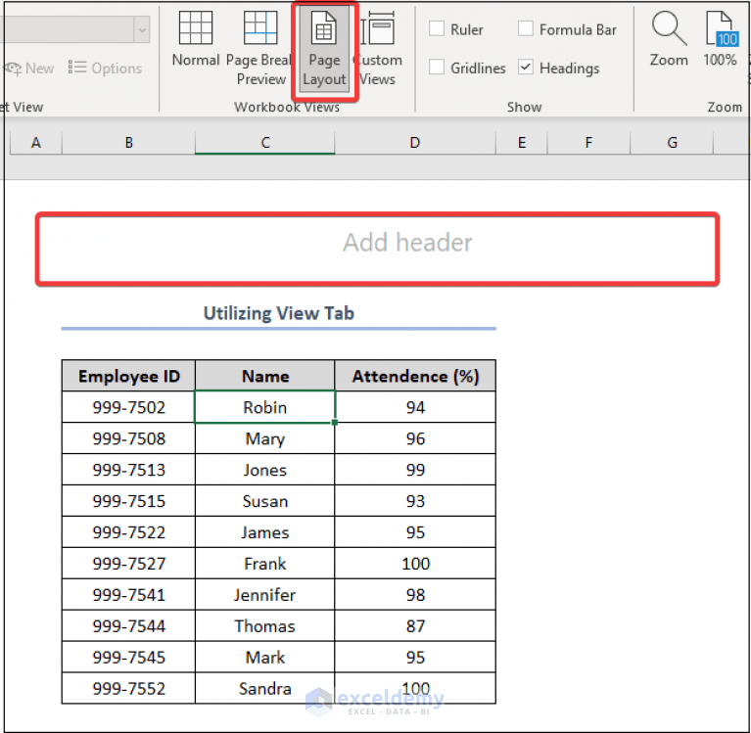Select the Utilizing View Tab title cell
Image resolution: width=751 pixels, height=733 pixels.
[279, 313]
